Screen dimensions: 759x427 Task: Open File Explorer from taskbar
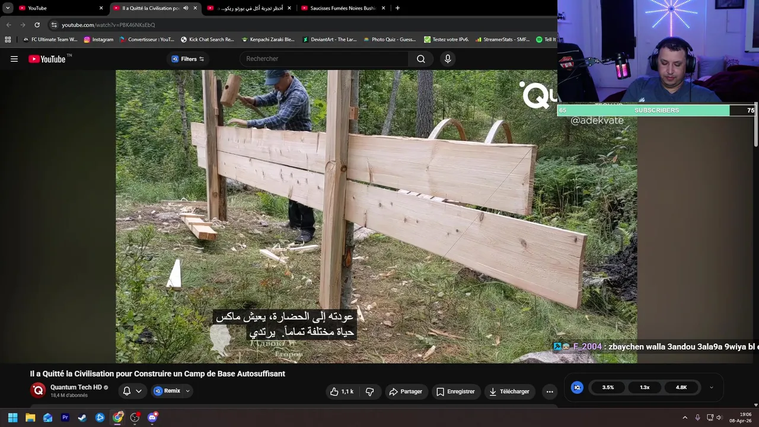[30, 418]
